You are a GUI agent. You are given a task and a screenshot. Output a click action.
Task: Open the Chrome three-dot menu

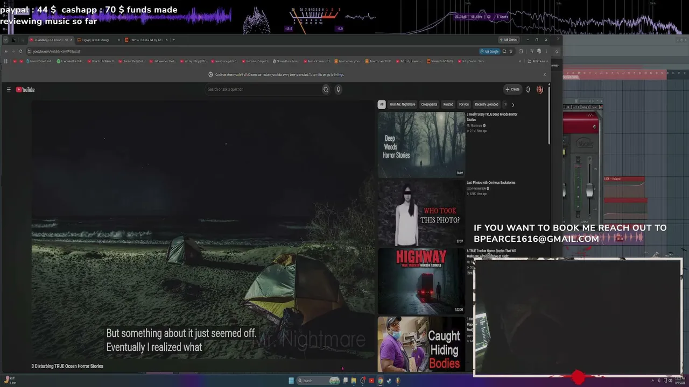pyautogui.click(x=546, y=52)
